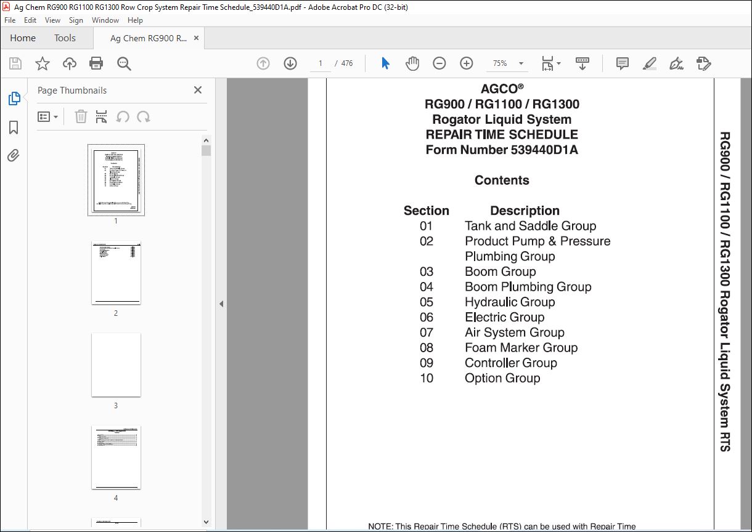752x532 pixels.
Task: Go to the previous page arrow
Action: pos(263,63)
